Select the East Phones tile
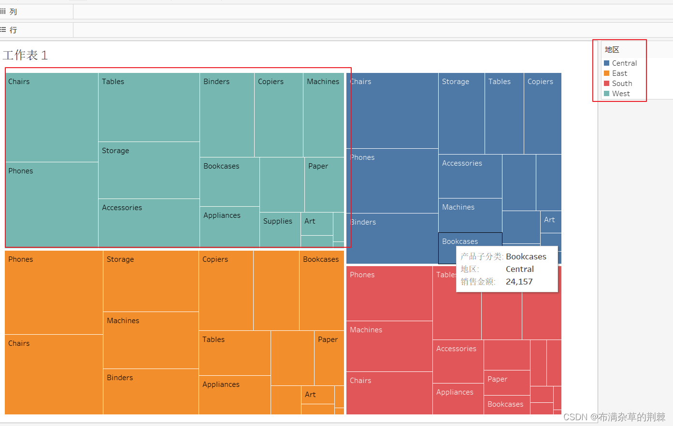 coord(54,292)
